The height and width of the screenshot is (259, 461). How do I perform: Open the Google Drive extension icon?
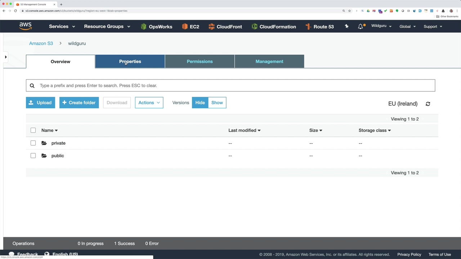[x=368, y=11]
